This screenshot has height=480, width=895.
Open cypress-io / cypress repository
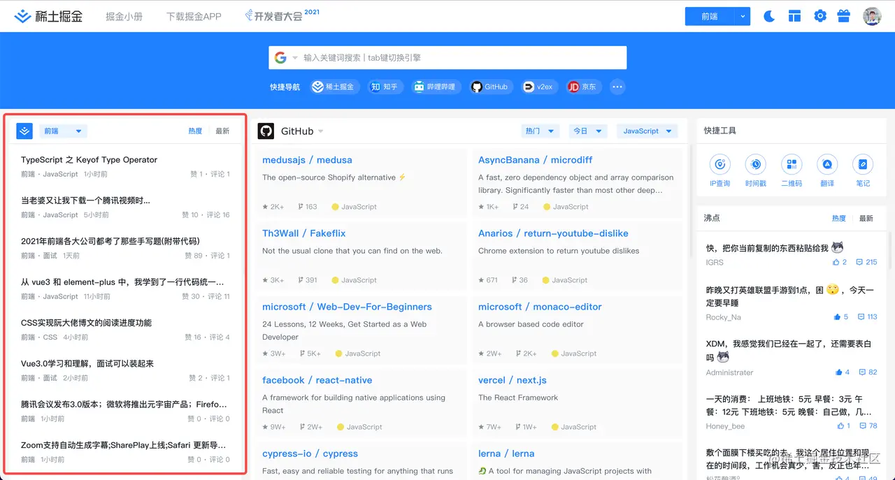pyautogui.click(x=310, y=453)
